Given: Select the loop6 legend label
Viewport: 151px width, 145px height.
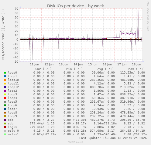Looking at the screenshot, I should click(12, 105).
